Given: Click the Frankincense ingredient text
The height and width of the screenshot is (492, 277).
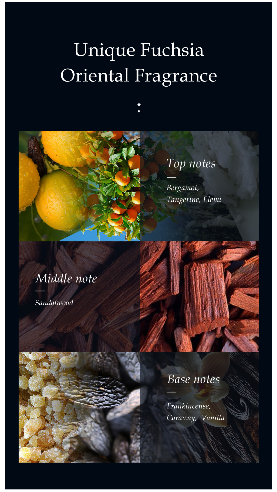Looking at the screenshot, I should point(189,406).
